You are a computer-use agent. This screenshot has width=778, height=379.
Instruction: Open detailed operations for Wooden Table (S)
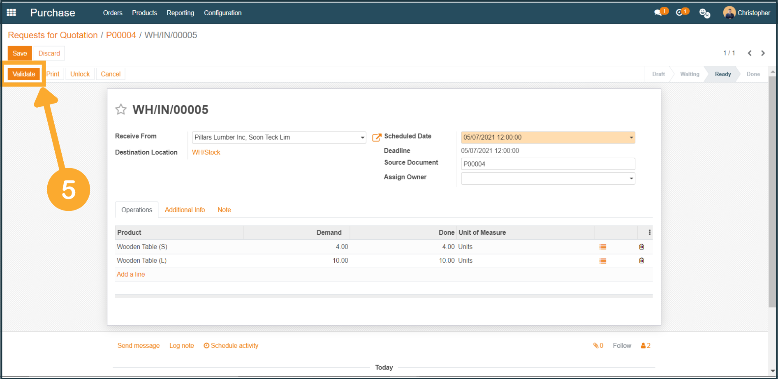pyautogui.click(x=602, y=247)
